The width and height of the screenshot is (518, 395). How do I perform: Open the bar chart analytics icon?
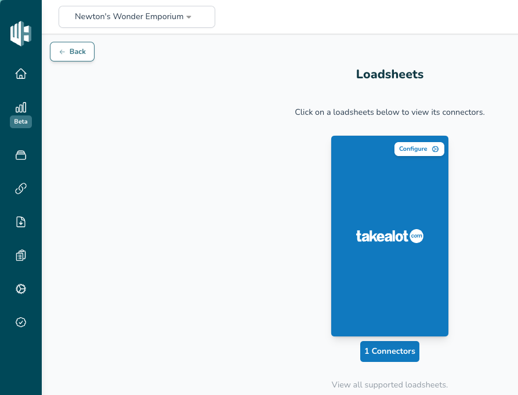tap(21, 107)
